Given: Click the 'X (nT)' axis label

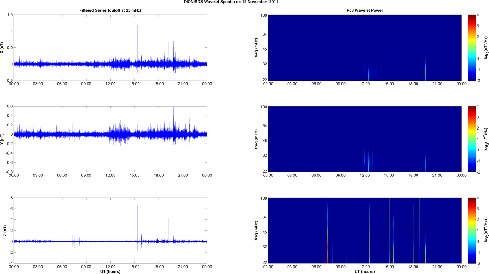Looking at the screenshot, I should coord(2,48).
